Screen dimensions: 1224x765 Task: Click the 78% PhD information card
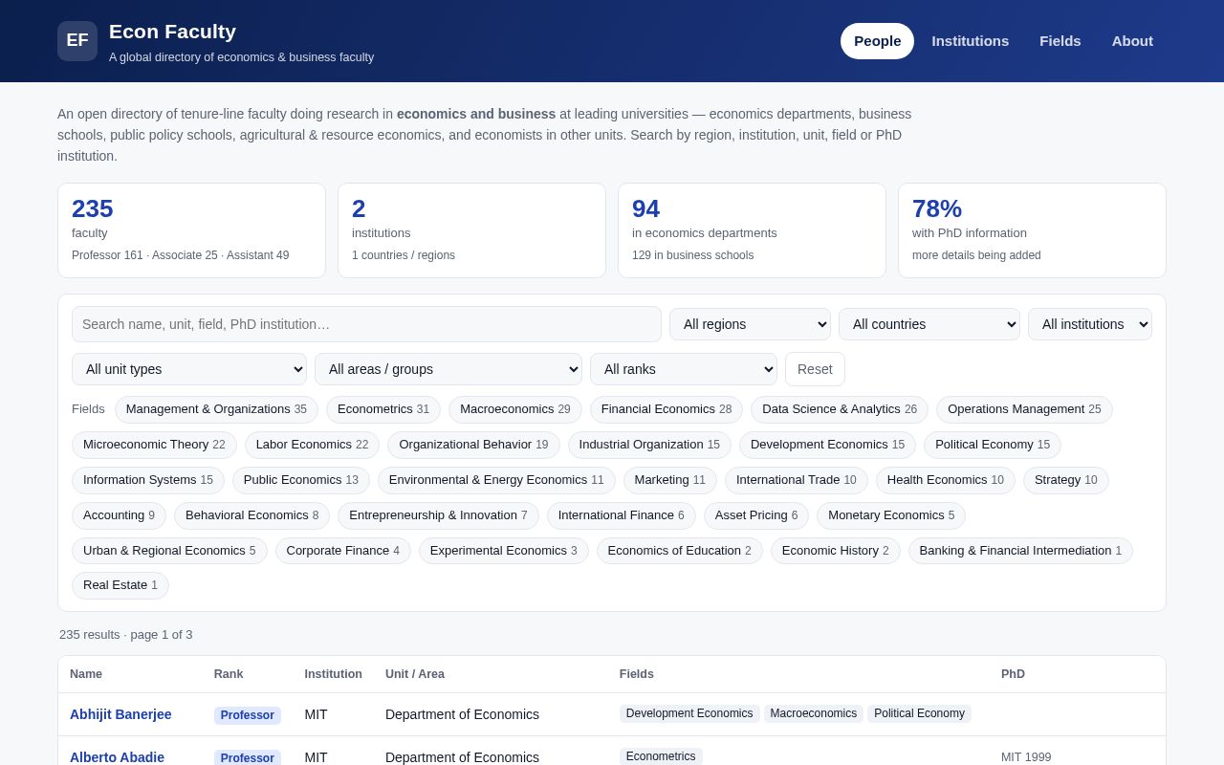coord(1032,230)
